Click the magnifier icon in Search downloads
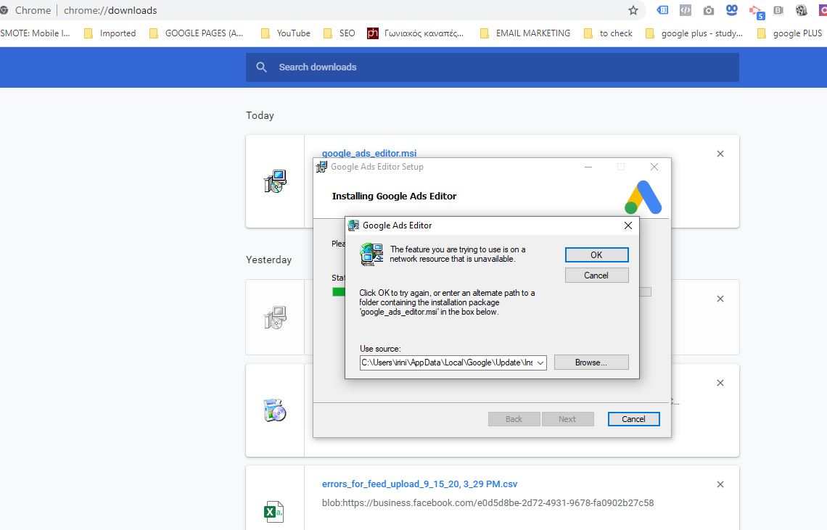Viewport: 827px width, 530px height. (261, 67)
